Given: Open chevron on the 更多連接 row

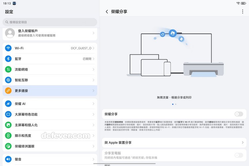Looking at the screenshot, I should [x=93, y=90].
